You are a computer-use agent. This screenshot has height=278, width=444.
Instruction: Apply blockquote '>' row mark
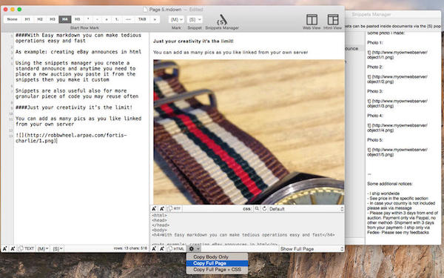pyautogui.click(x=155, y=19)
